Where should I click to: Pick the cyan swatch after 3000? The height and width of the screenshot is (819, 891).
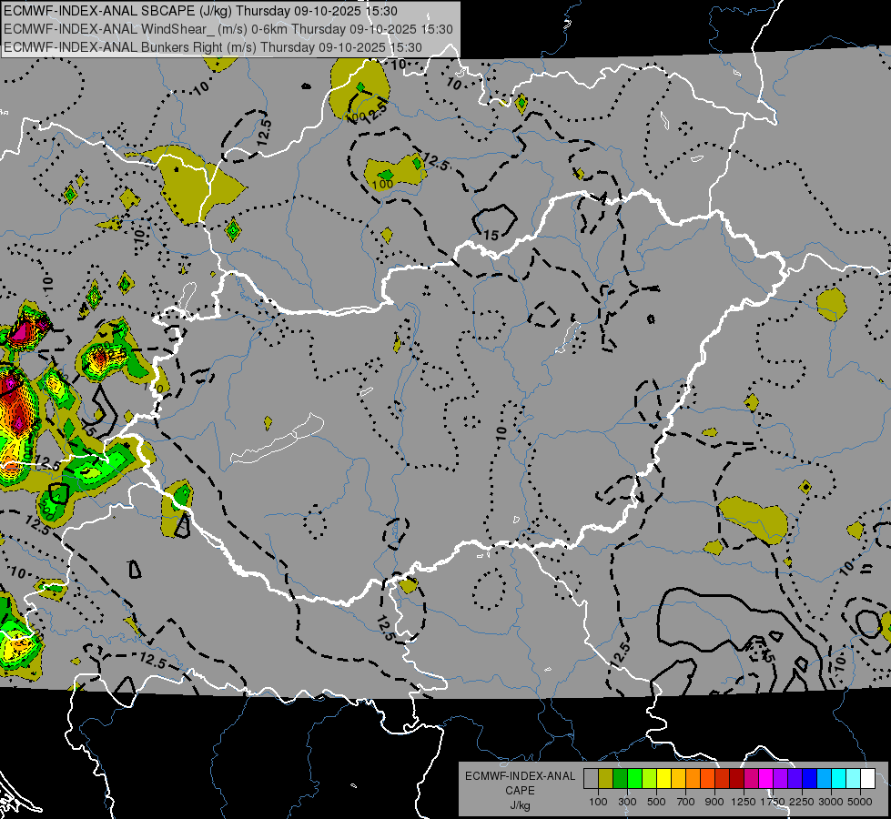click(x=839, y=779)
